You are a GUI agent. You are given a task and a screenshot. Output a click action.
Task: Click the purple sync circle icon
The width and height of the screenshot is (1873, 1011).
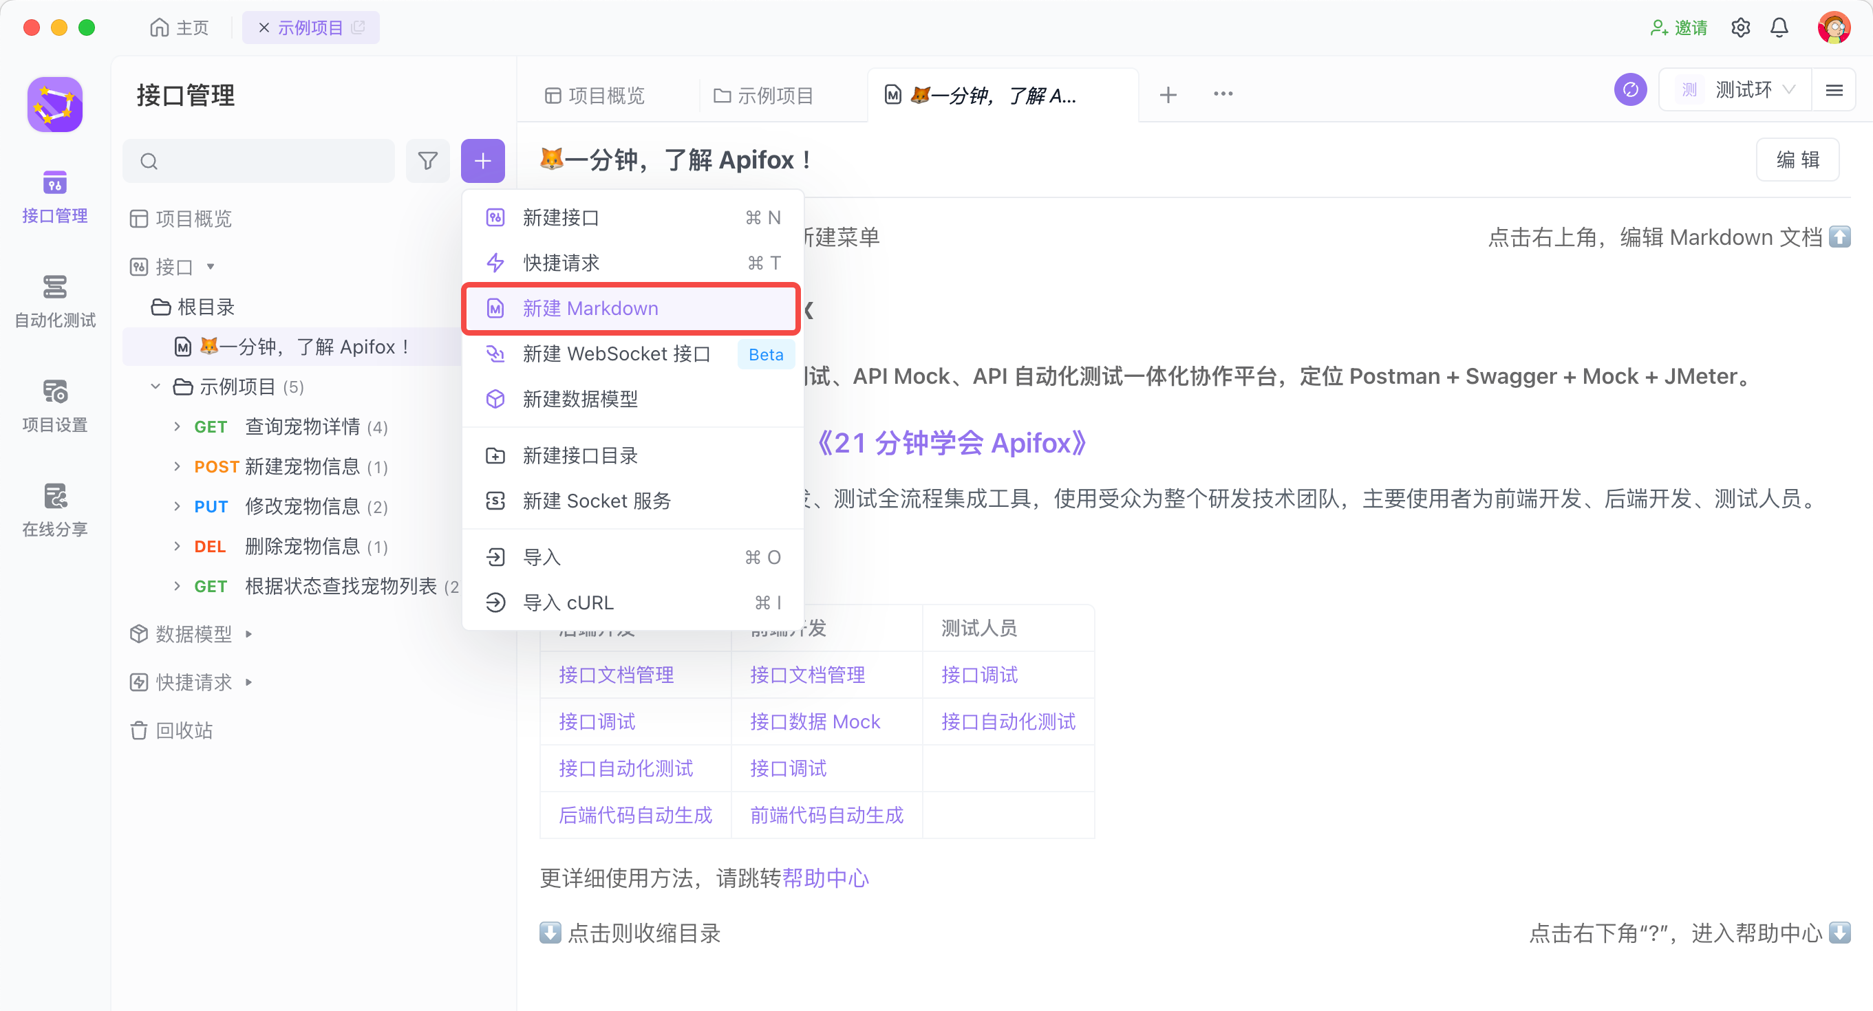tap(1630, 90)
